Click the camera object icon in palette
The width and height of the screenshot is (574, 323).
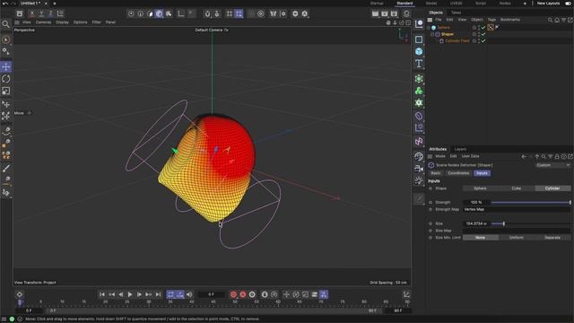(419, 169)
